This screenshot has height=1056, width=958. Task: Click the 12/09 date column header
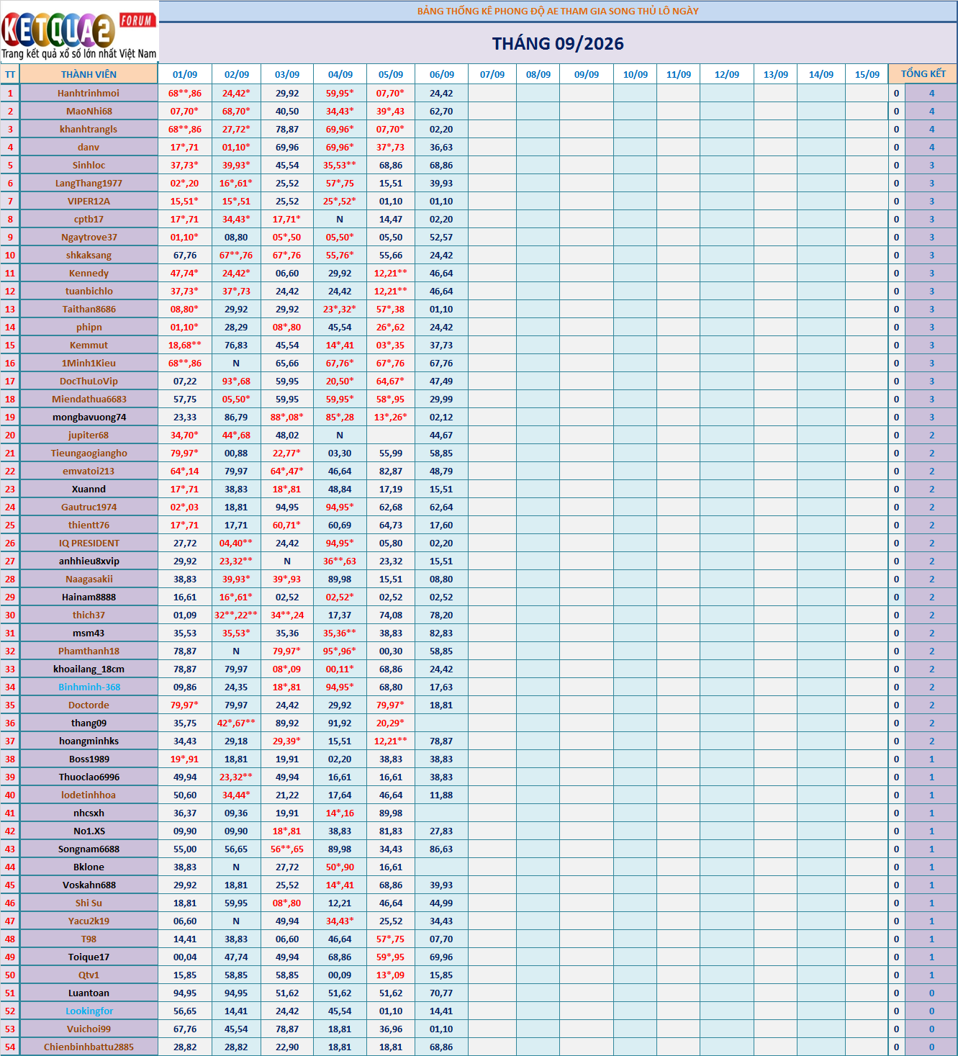[x=727, y=74]
